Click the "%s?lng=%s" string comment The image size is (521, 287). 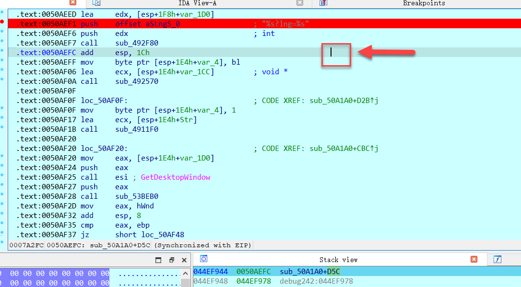click(x=285, y=24)
